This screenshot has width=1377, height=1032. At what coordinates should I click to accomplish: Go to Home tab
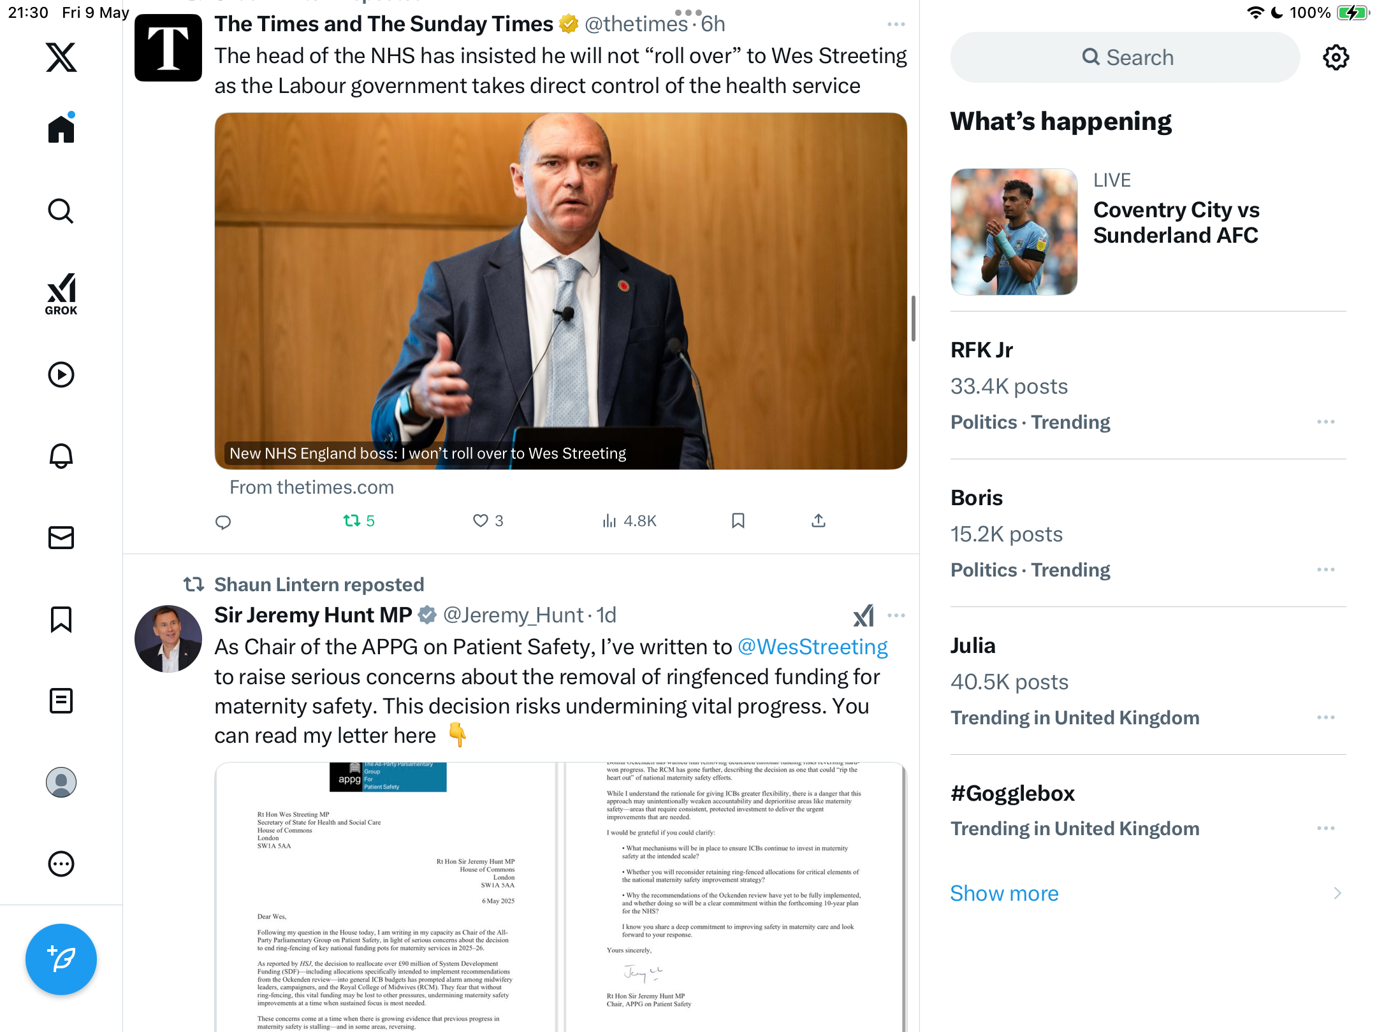tap(61, 129)
